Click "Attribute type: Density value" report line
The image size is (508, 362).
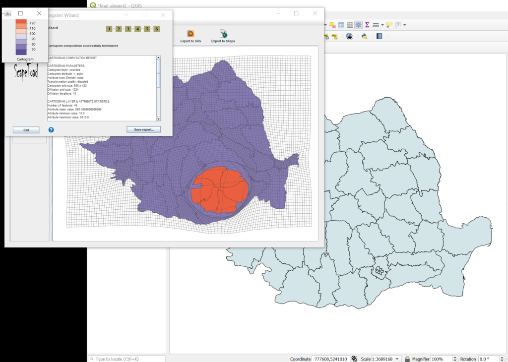click(65, 78)
